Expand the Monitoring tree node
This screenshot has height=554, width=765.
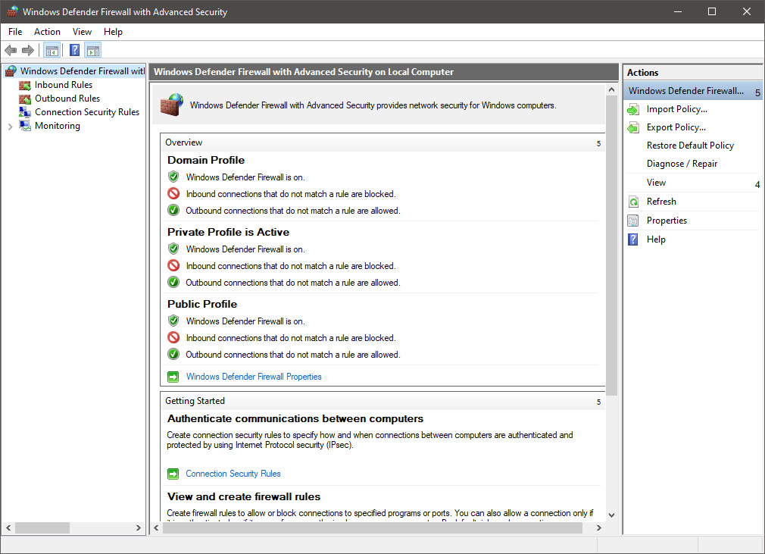11,127
